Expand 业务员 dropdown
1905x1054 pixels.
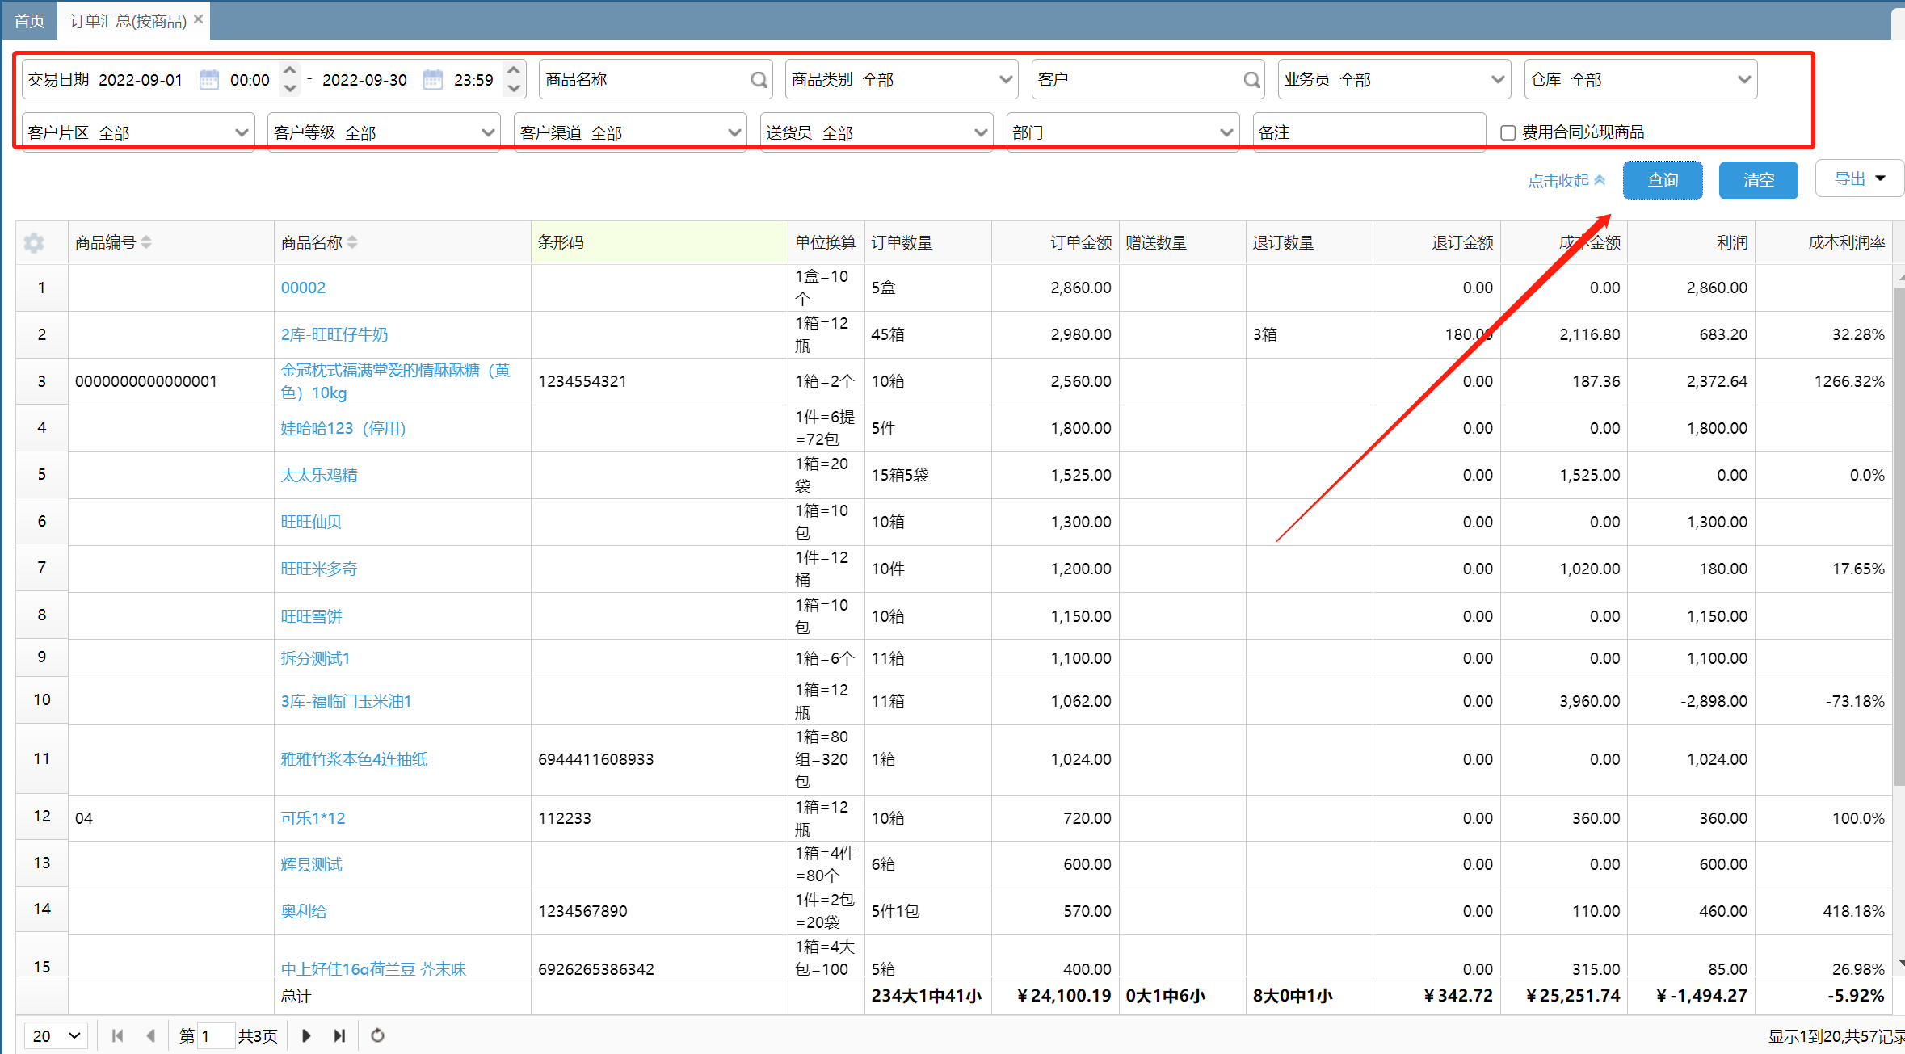(1497, 79)
